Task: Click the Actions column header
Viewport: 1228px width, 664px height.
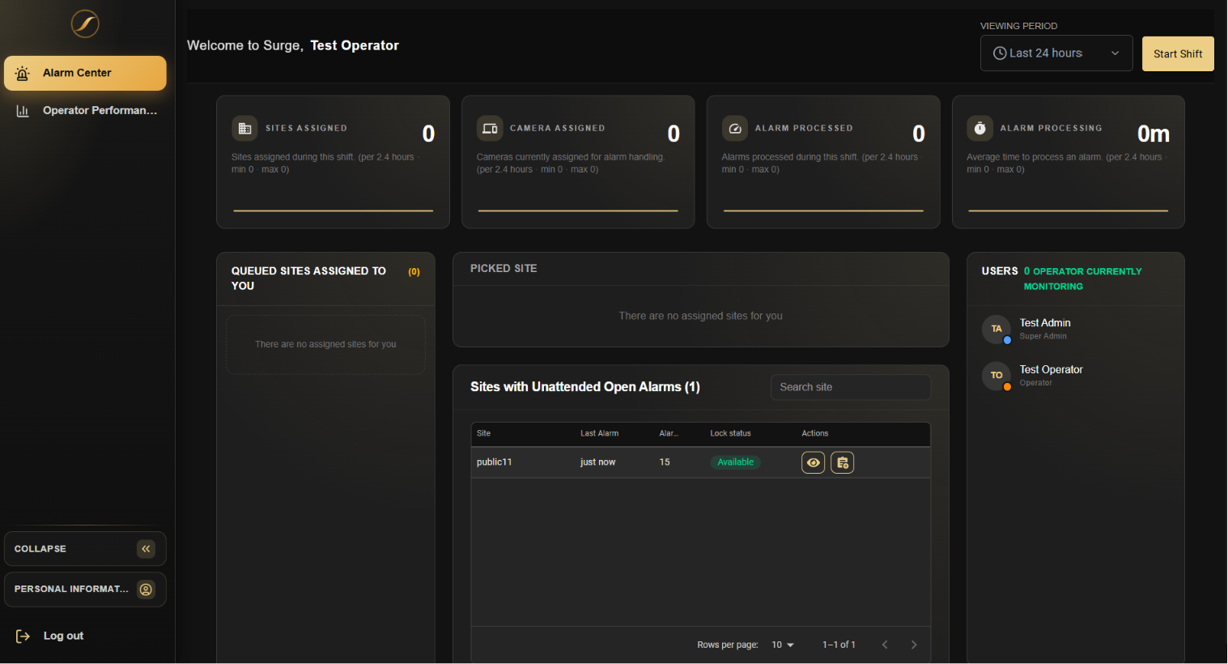Action: coord(814,433)
